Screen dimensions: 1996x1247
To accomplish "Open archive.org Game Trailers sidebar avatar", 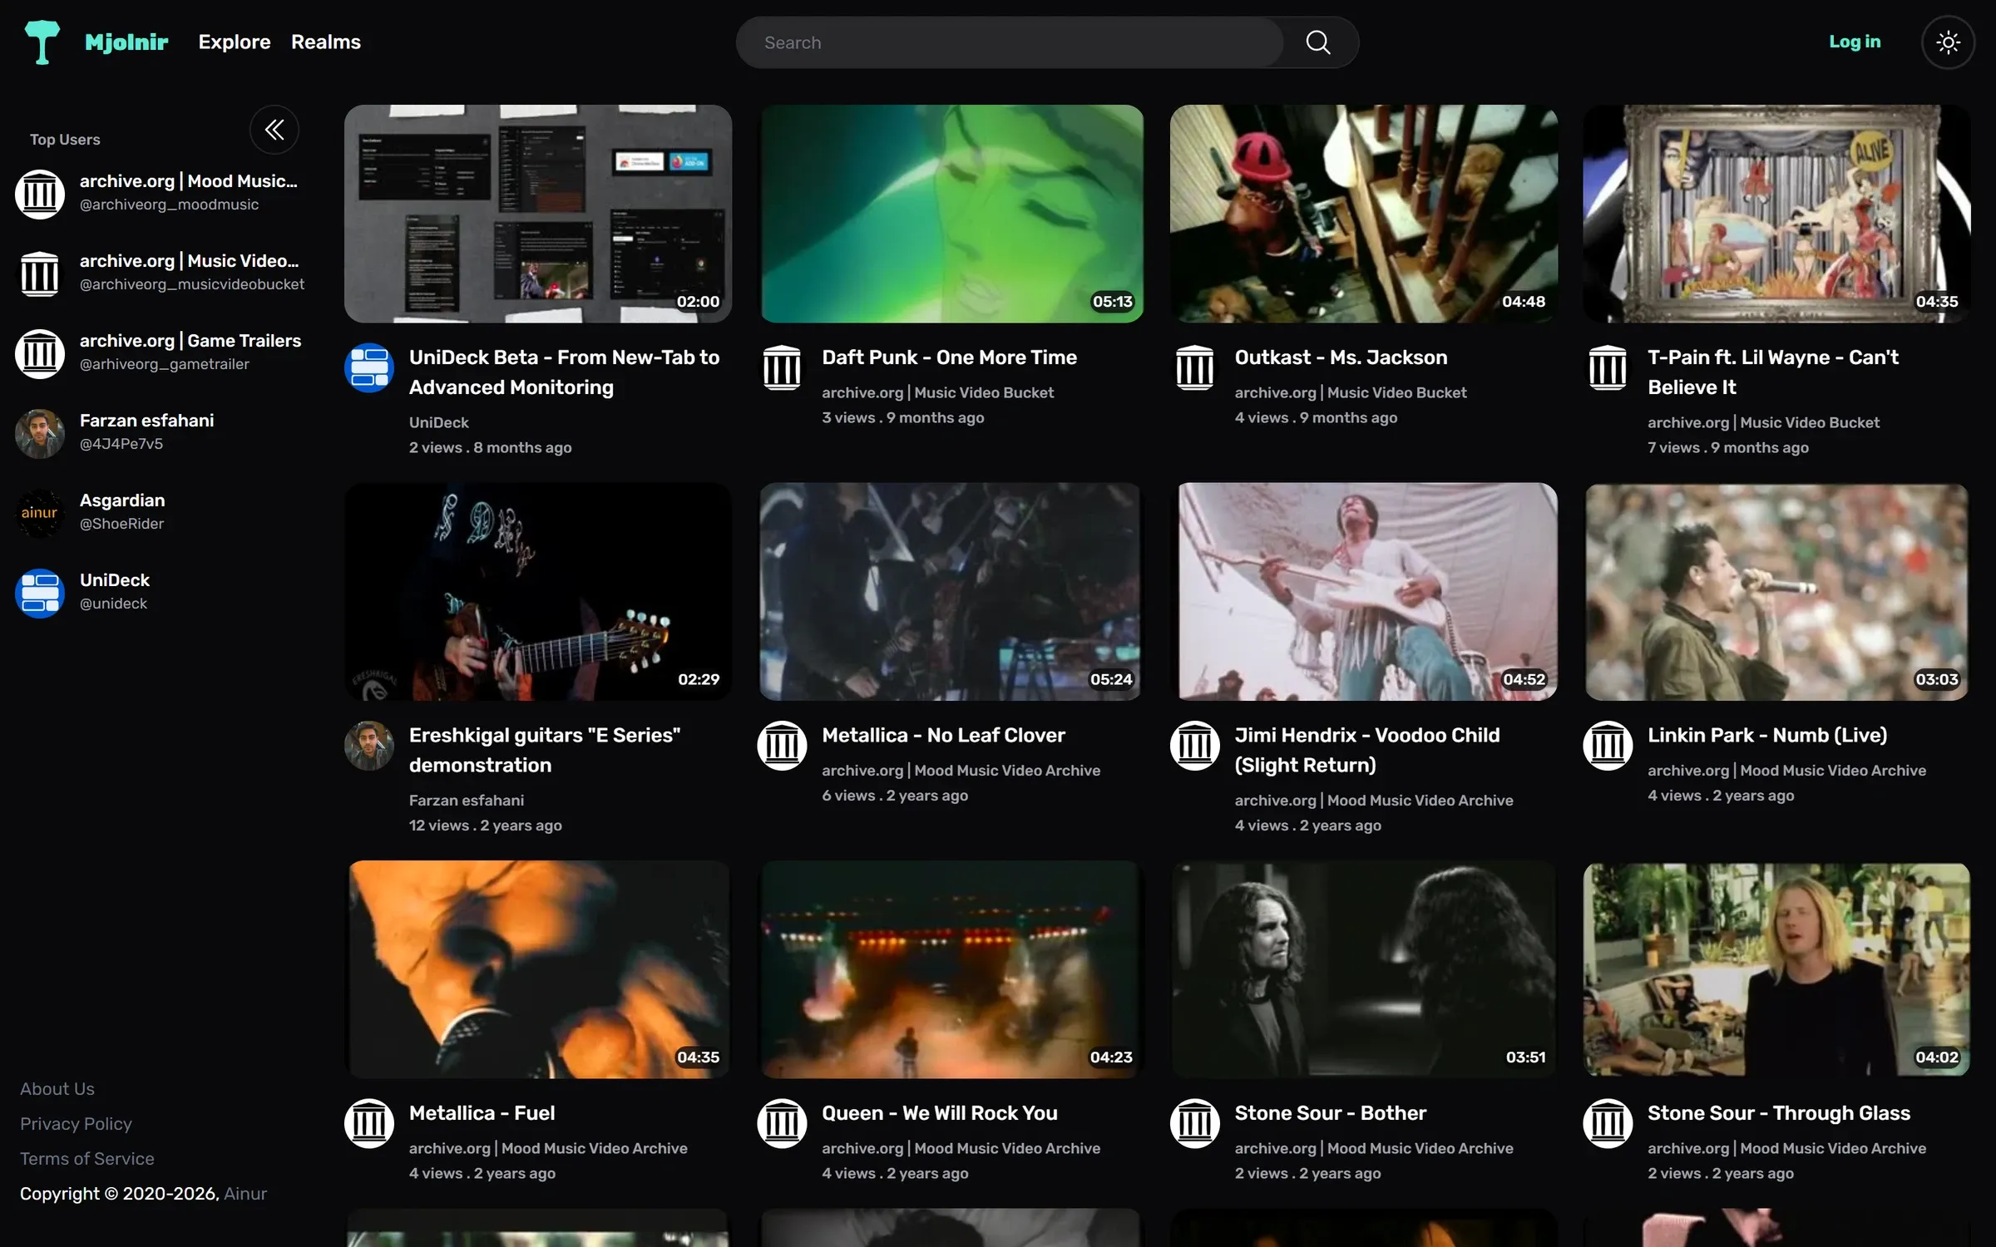I will pyautogui.click(x=40, y=353).
